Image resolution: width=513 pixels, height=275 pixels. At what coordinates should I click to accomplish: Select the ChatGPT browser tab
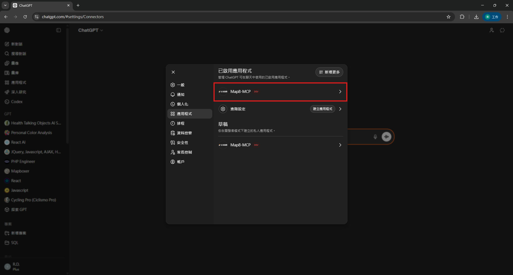click(41, 5)
